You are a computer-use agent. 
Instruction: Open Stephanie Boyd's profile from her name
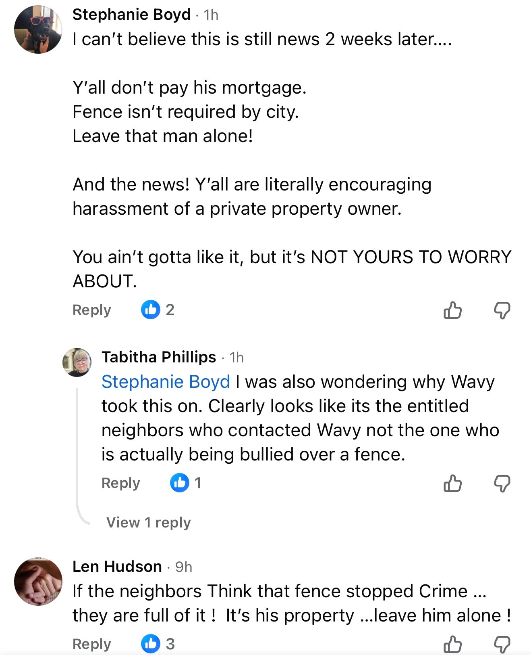click(x=131, y=15)
